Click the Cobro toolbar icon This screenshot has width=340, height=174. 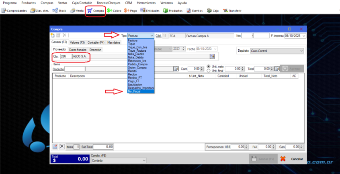[114, 10]
